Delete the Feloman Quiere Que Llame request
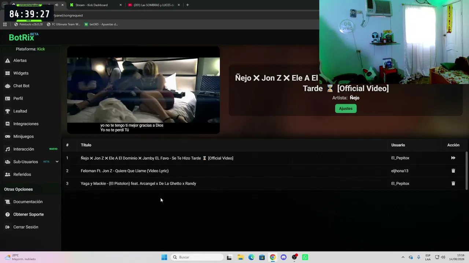The height and width of the screenshot is (263, 469). point(453,171)
